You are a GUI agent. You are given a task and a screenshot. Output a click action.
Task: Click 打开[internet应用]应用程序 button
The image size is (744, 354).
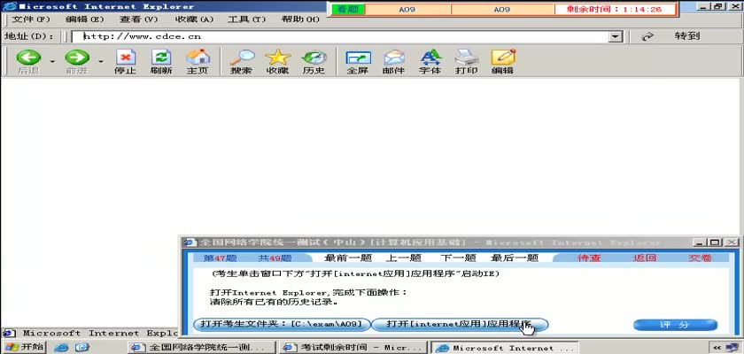tap(460, 324)
